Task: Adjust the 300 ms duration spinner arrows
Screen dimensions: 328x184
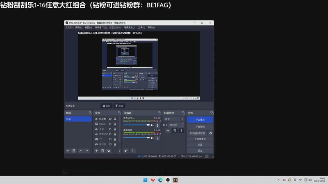Action: click(x=182, y=125)
